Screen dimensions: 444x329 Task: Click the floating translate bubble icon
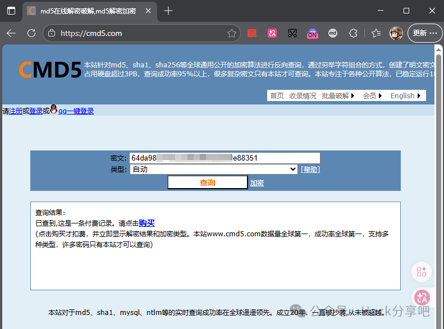coord(422,298)
